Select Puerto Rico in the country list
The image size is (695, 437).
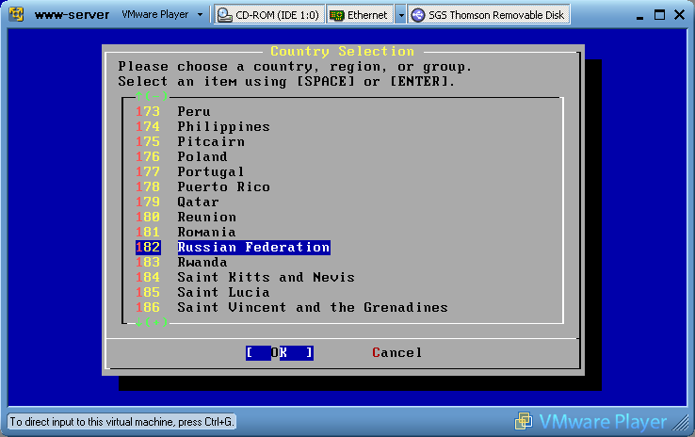click(x=223, y=186)
